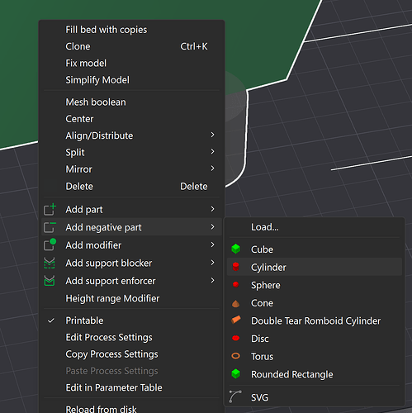Click the Add negative part minus-box icon
This screenshot has height=413, width=412.
pos(50,227)
